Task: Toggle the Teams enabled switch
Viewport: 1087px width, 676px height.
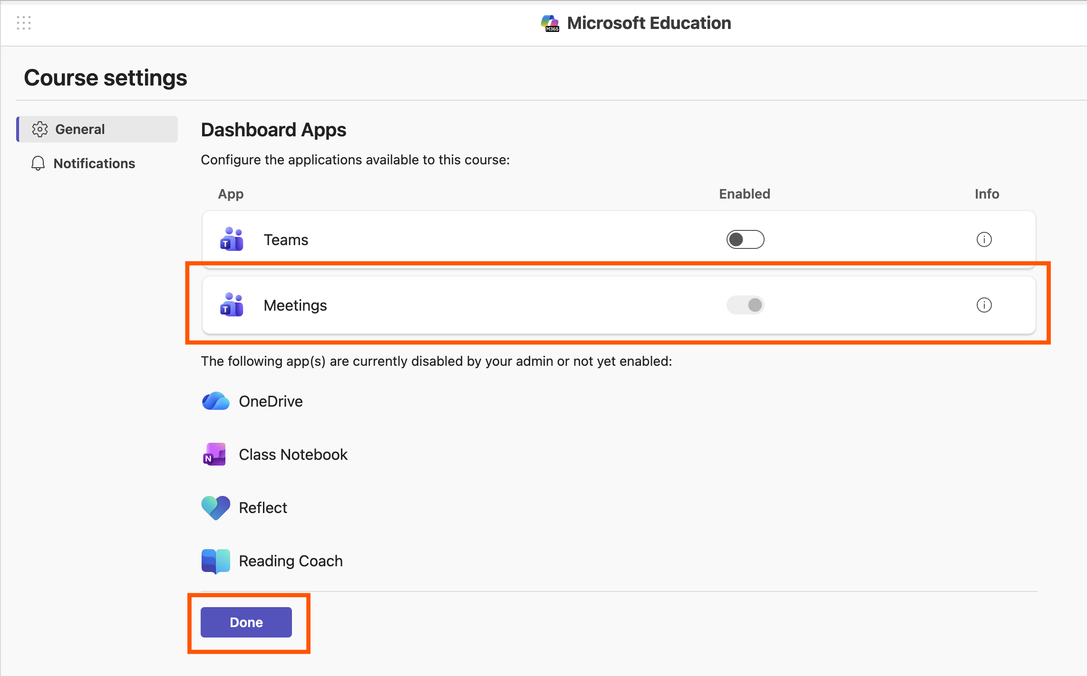Action: tap(745, 239)
